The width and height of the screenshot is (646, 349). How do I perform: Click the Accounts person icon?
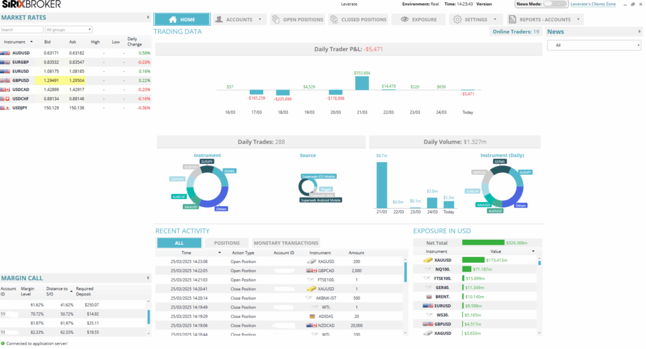221,20
